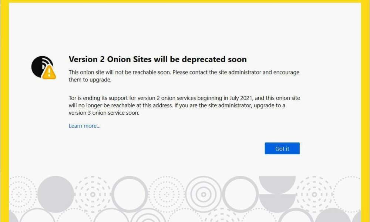Click the Got it button

[282, 148]
